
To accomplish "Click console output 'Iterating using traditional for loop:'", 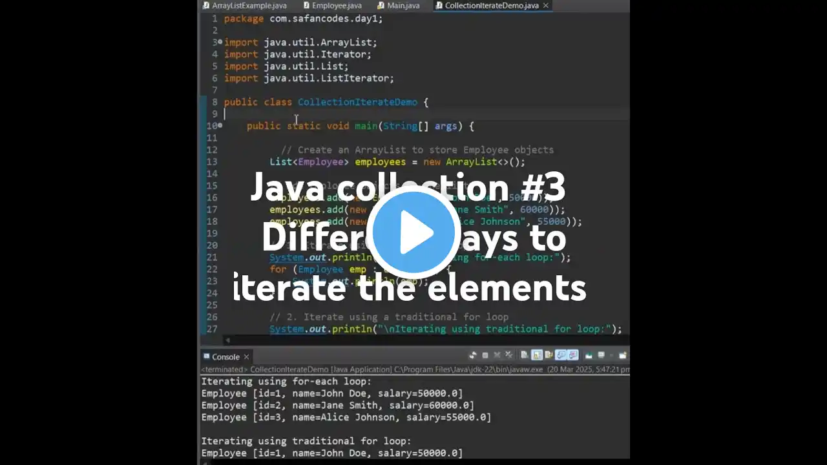I will (306, 441).
